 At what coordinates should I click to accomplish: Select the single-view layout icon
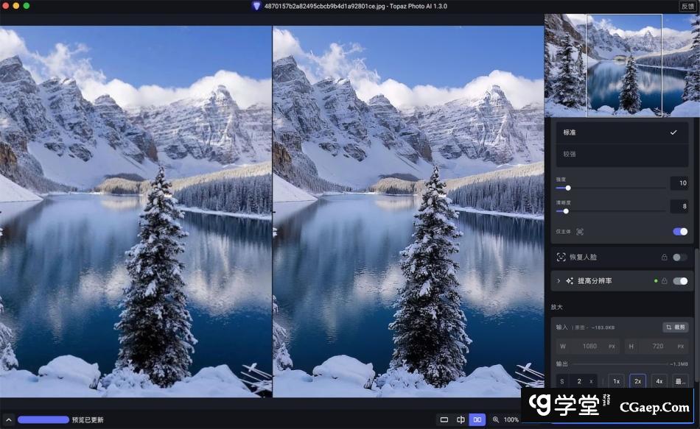tap(444, 419)
